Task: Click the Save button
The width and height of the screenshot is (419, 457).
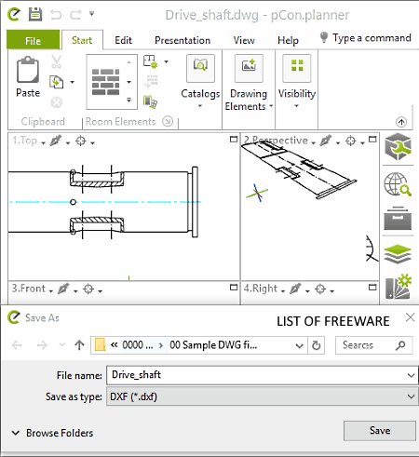Action: coord(380,431)
